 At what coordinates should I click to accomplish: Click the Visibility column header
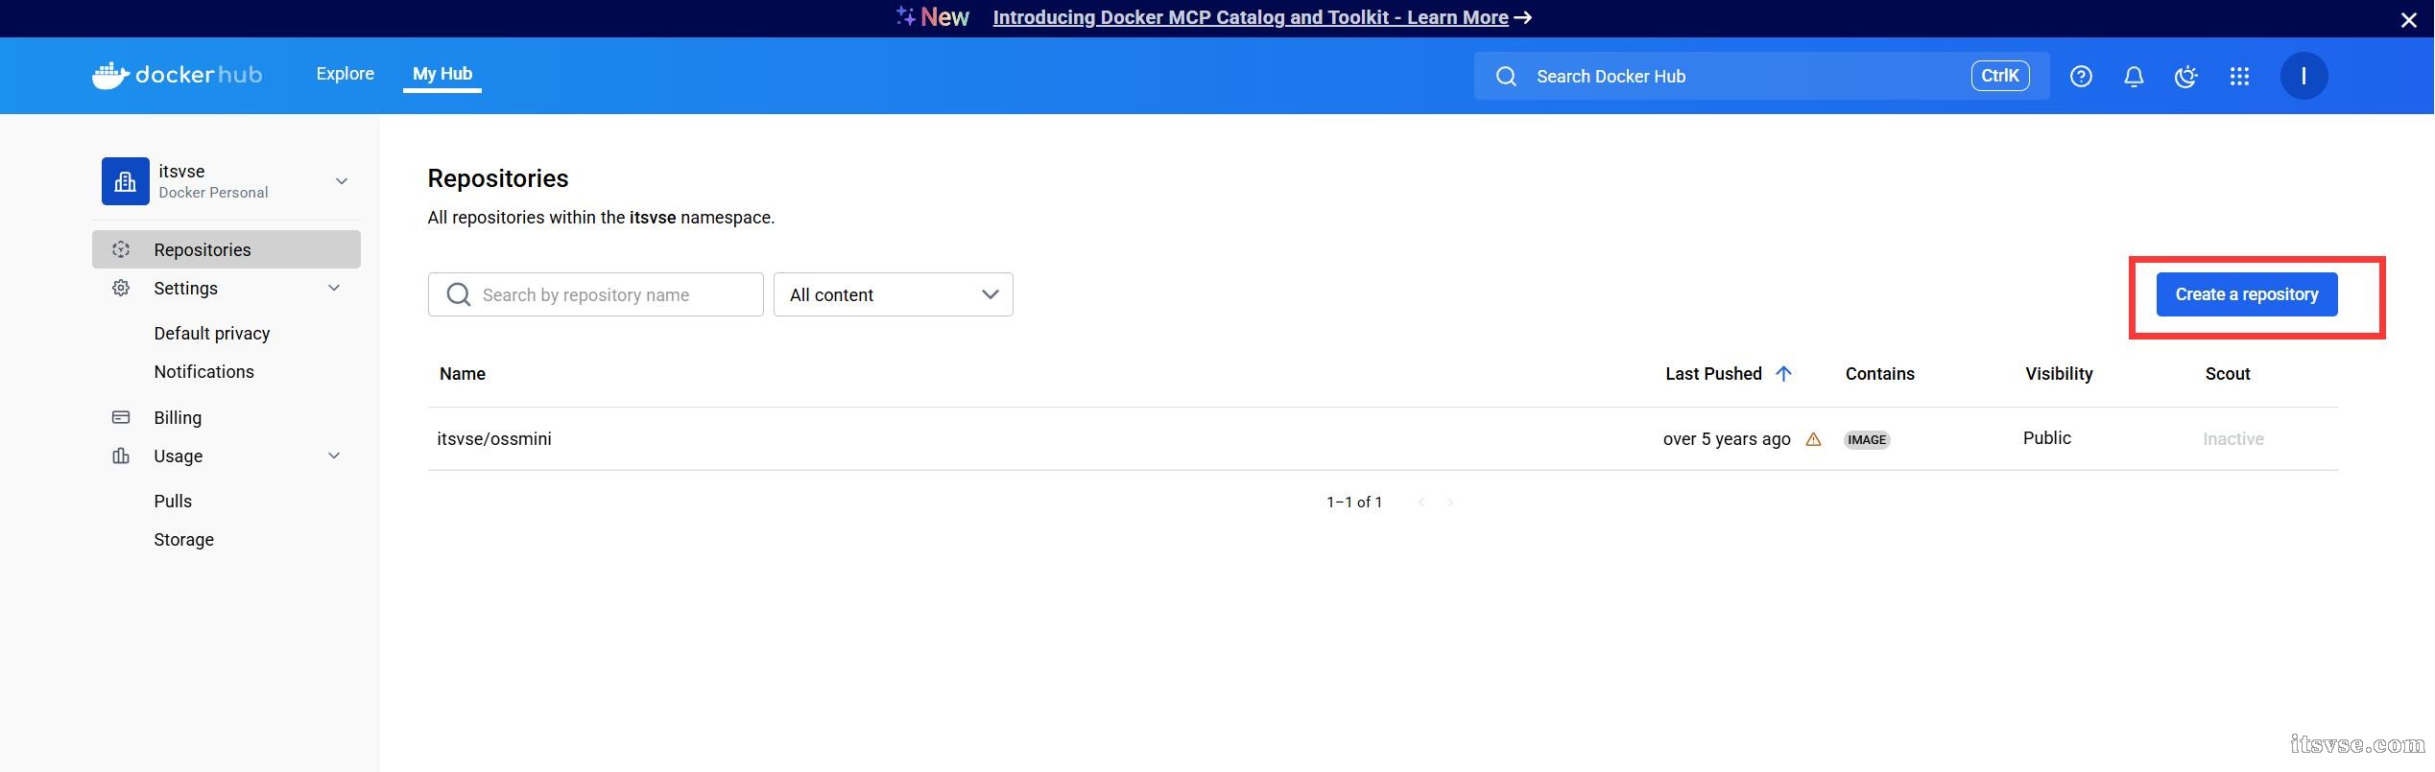pyautogui.click(x=2059, y=374)
